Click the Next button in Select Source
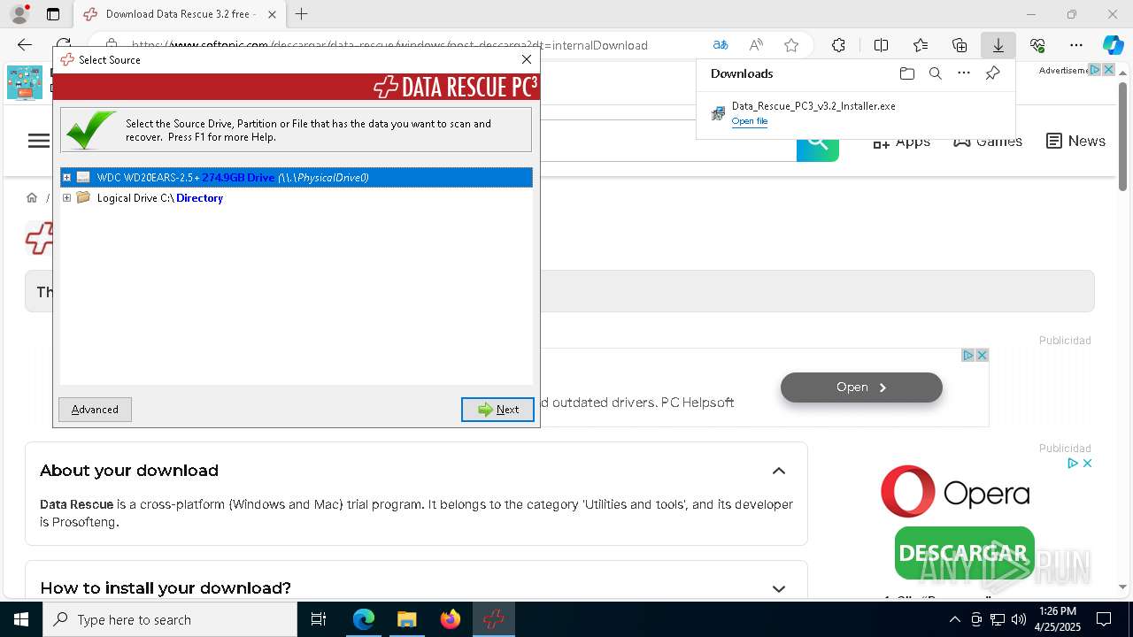The image size is (1133, 637). click(497, 410)
